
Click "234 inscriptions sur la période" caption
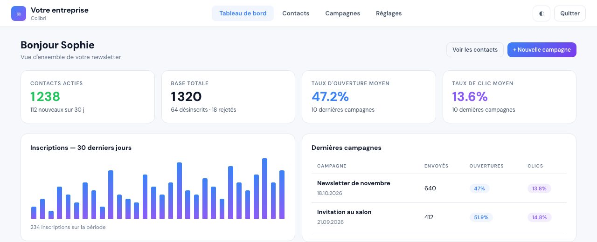(68, 227)
